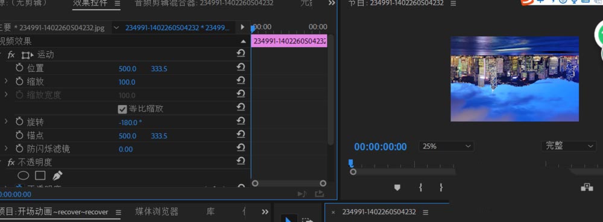
Task: Switch to the 库 tab
Action: 210,212
